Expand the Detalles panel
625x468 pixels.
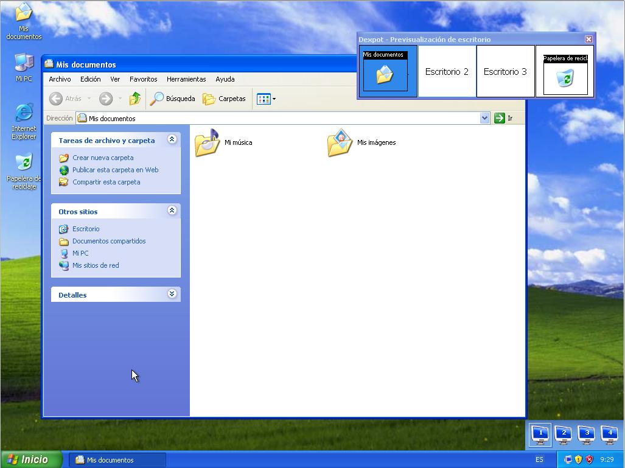click(172, 294)
